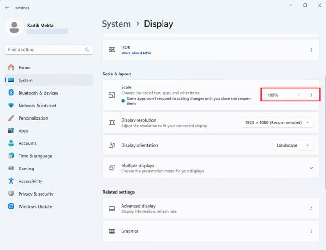Select Time & language in sidebar
The width and height of the screenshot is (326, 250).
[49, 156]
